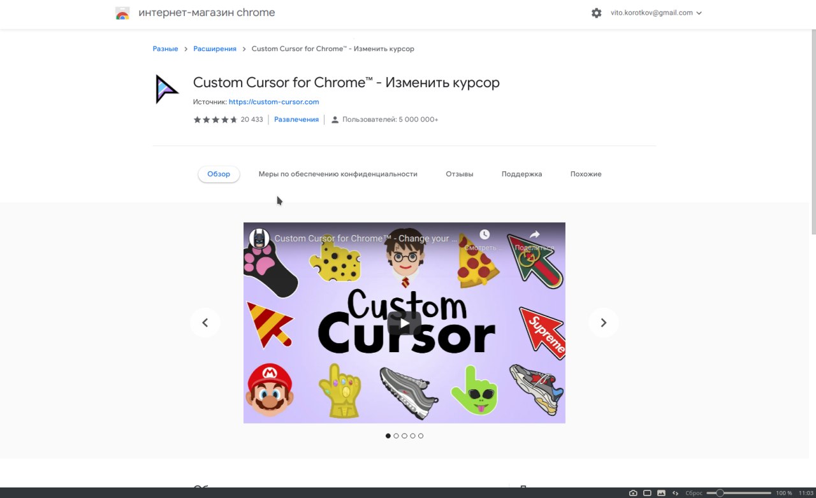This screenshot has width=816, height=498.
Task: Open the 20 433 ratings count
Action: [x=252, y=120]
